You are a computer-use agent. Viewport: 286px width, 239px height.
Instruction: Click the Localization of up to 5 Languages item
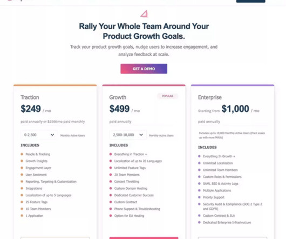tap(49, 195)
